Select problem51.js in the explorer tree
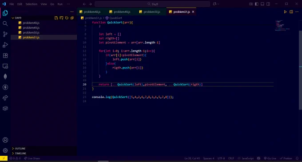The height and width of the screenshot is (162, 302). pos(44,38)
